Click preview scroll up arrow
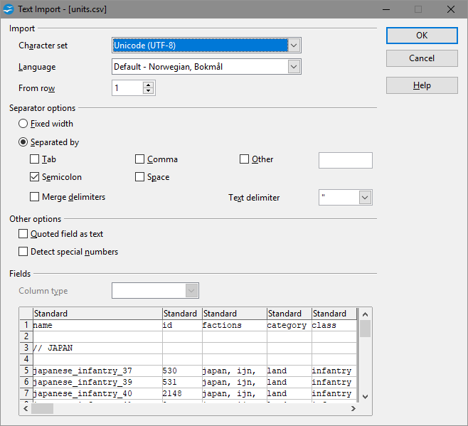Viewport: 468px width, 426px height. [365, 314]
